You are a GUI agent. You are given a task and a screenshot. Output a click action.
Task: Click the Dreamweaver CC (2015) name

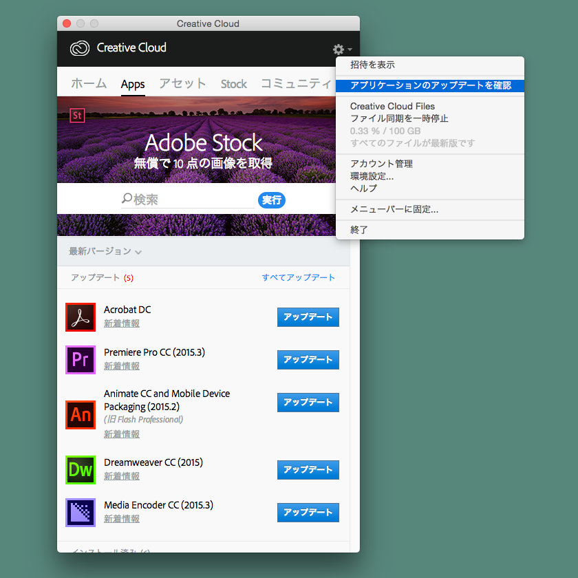coord(153,462)
